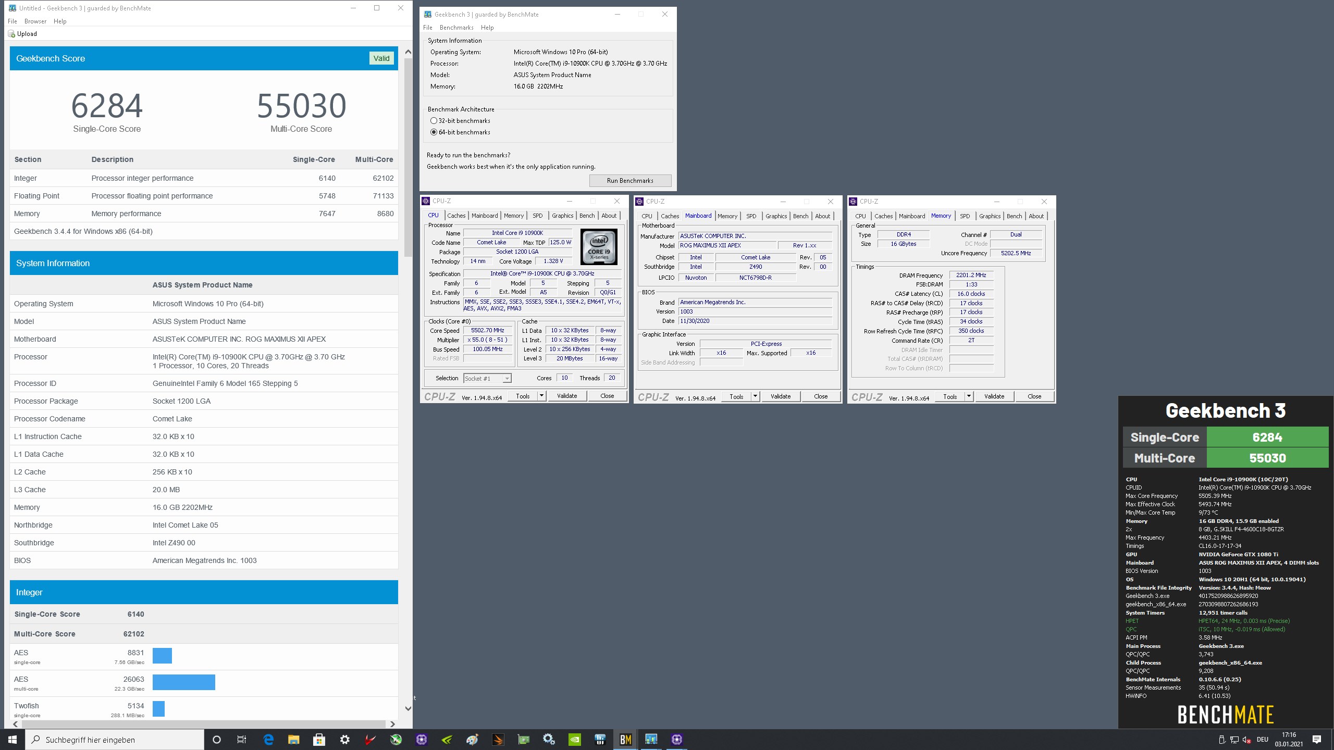1334x750 pixels.
Task: Open Help menu in Geekbench 3 launcher window
Action: (487, 28)
